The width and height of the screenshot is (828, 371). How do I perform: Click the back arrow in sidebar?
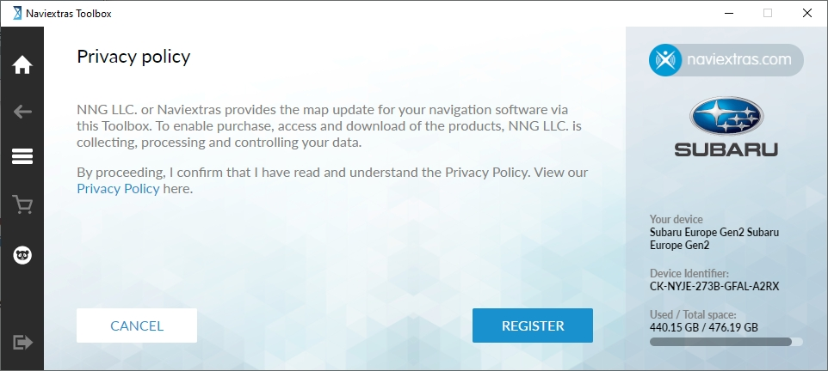[x=22, y=112]
